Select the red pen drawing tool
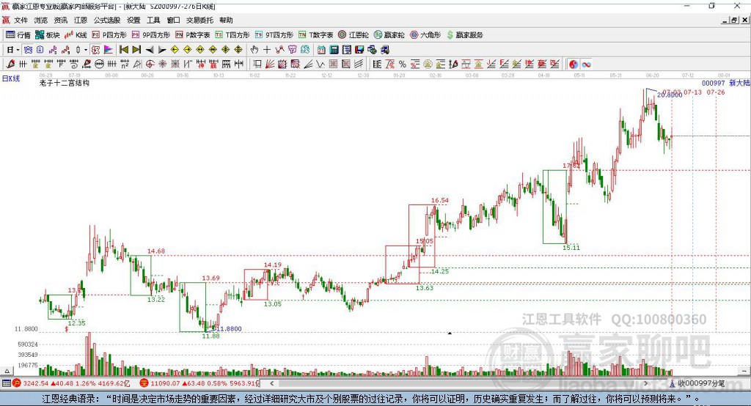The image size is (751, 406). coord(10,64)
